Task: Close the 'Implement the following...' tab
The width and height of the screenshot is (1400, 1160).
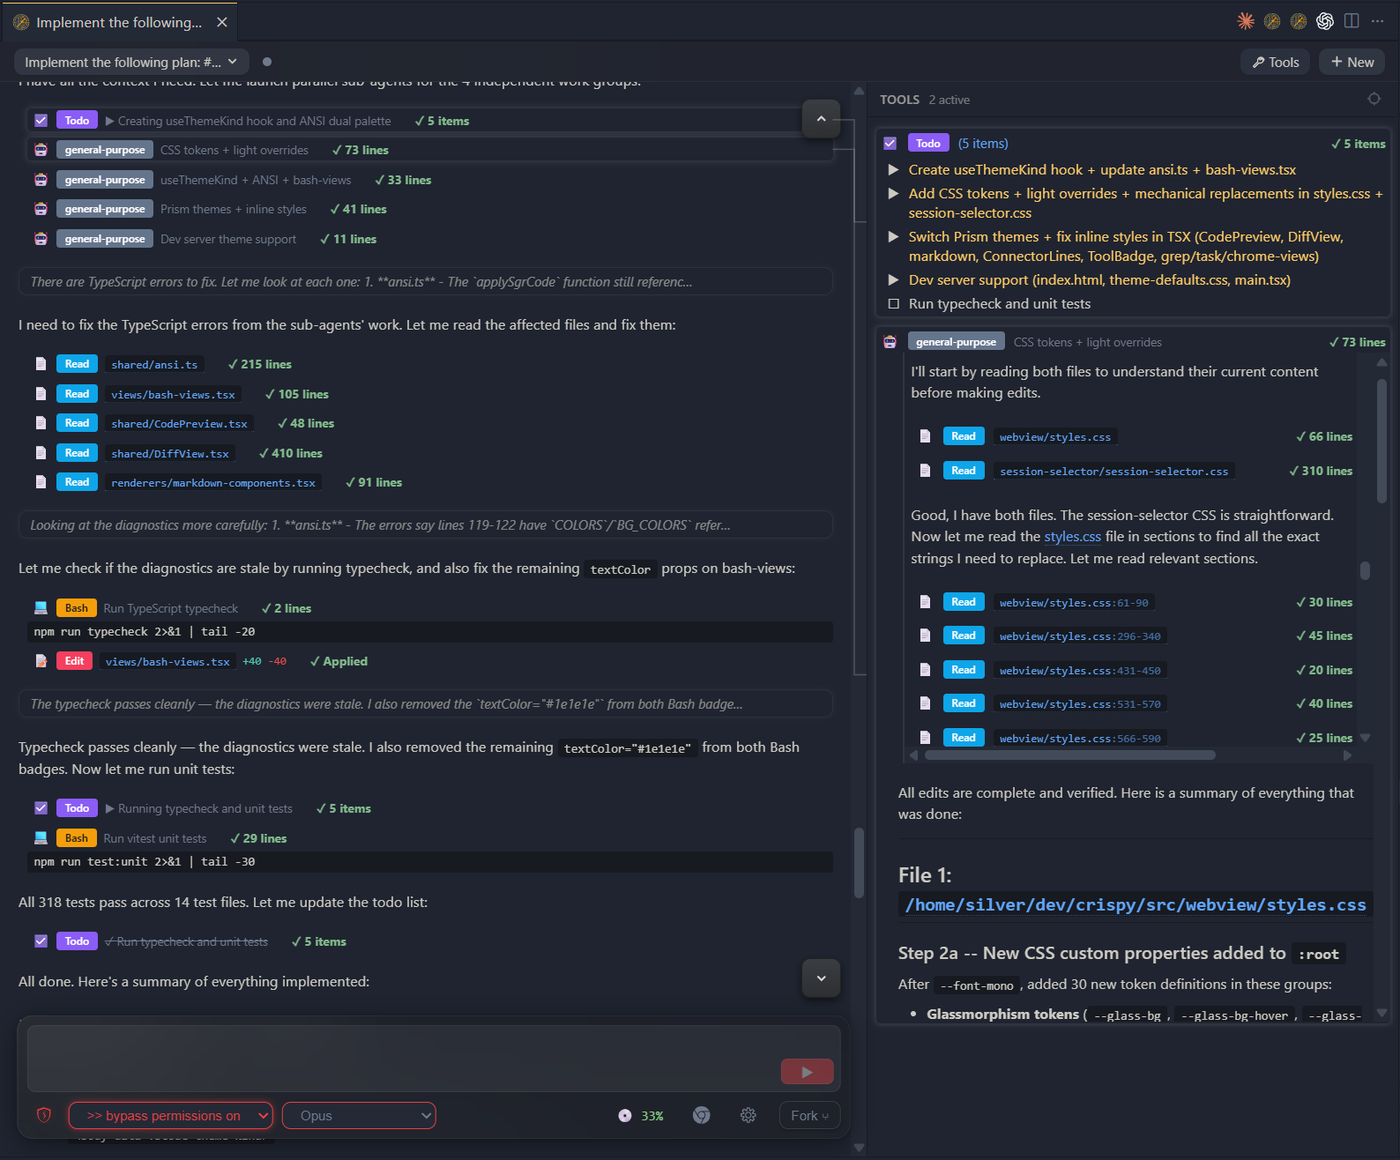Action: point(222,22)
